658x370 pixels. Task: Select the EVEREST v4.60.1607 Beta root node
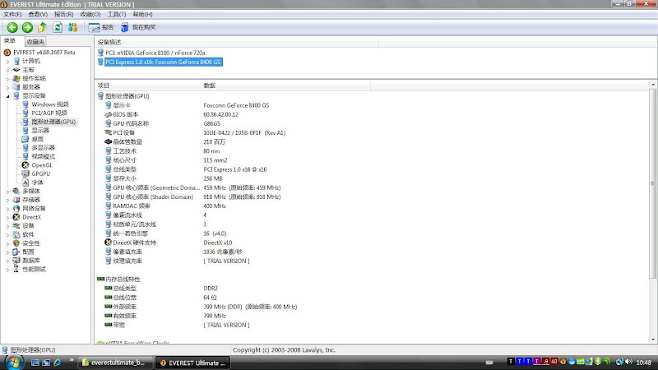[44, 53]
